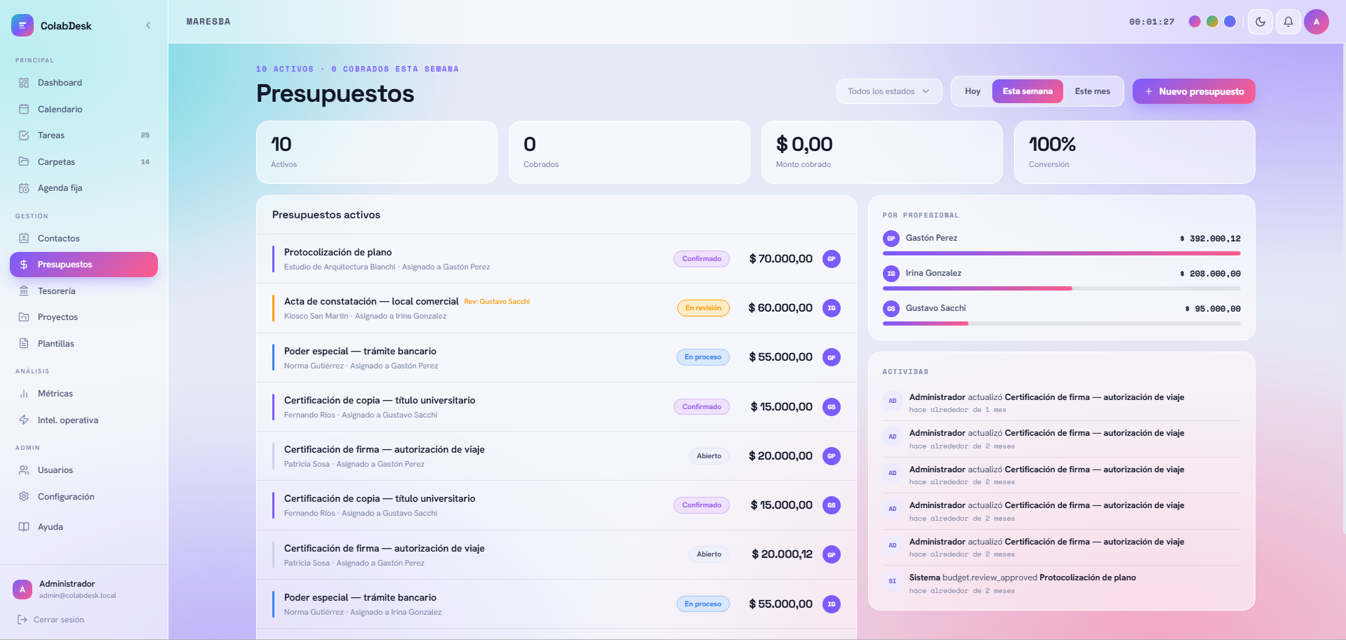Open Protocolización de plano budget row
The height and width of the screenshot is (640, 1346).
point(557,259)
